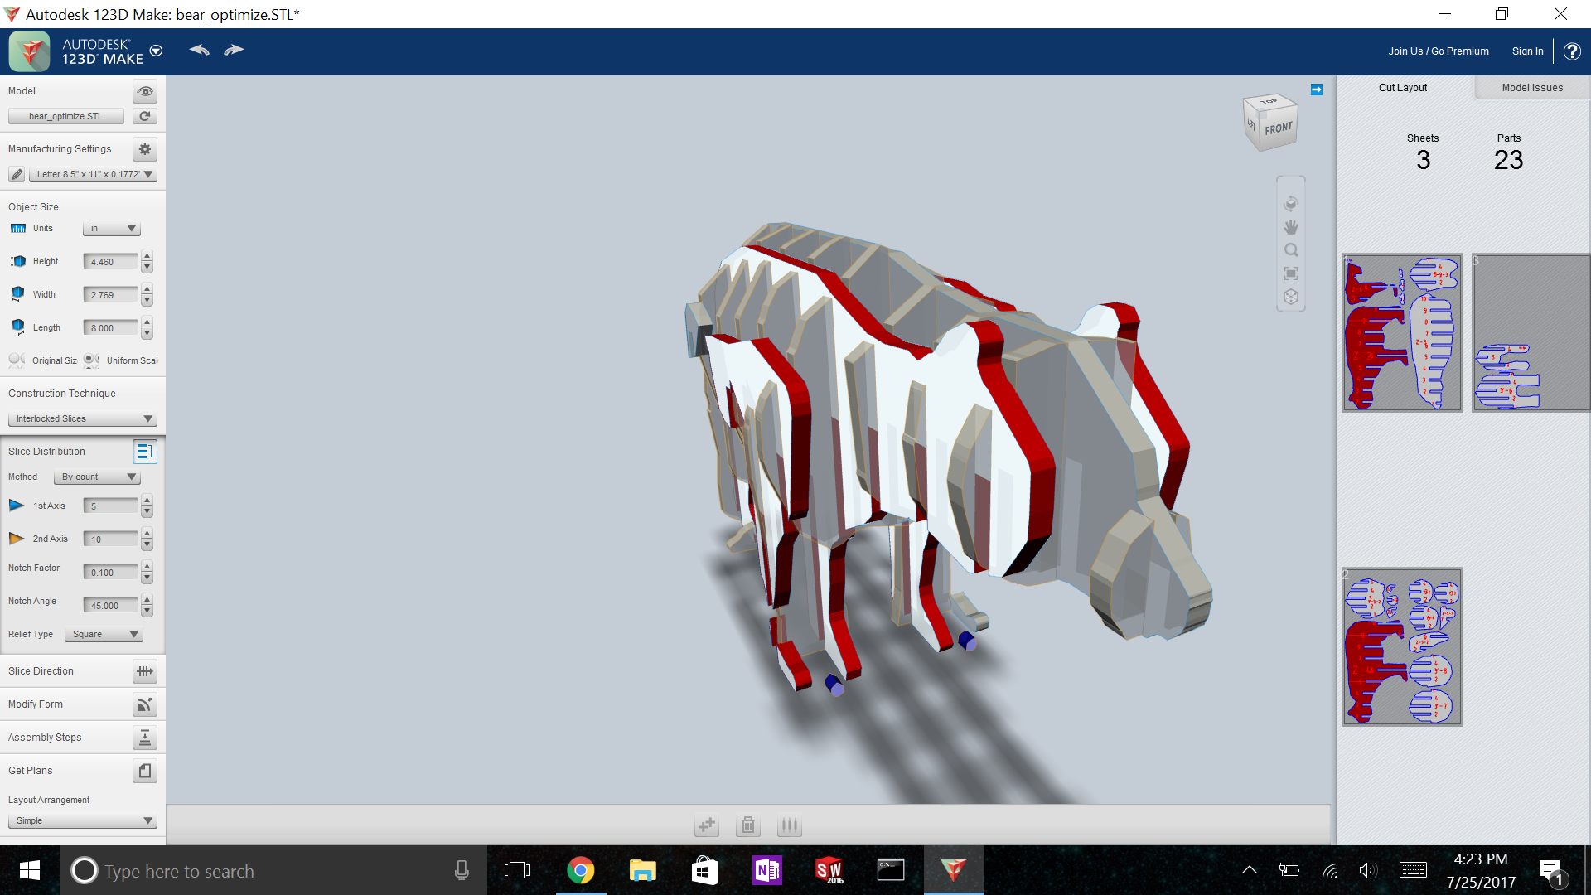Click the Sign In link

1527,51
